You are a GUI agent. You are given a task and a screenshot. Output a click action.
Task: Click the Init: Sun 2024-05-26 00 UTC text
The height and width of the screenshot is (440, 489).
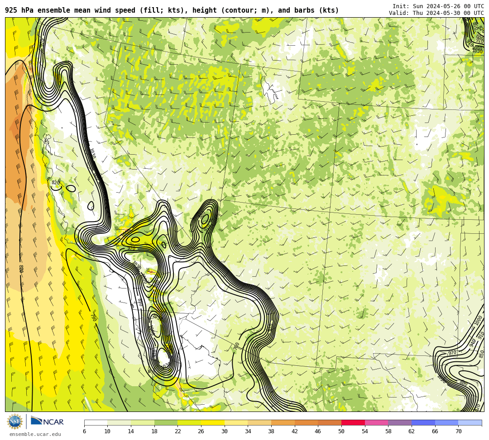[x=438, y=6]
